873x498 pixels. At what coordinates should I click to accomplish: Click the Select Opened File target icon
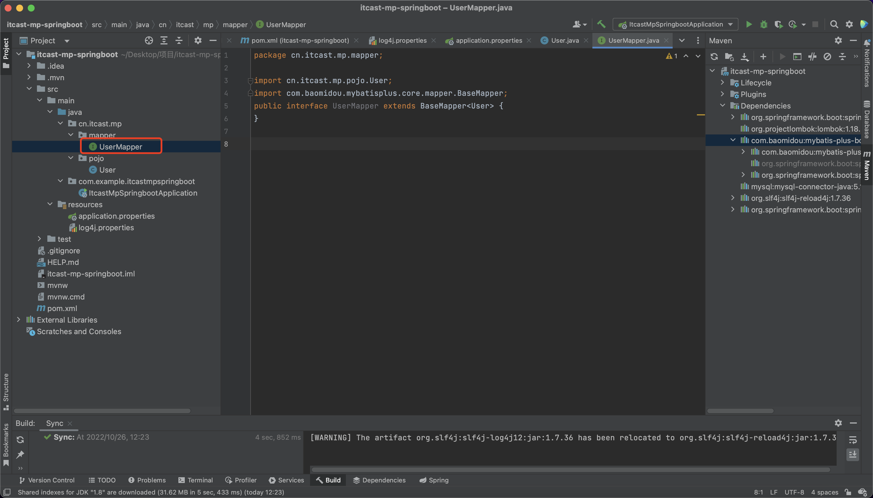[148, 41]
